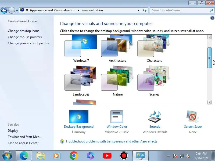Launch Microsoft Edge from taskbar
The image size is (215, 161).
(x=24, y=156)
